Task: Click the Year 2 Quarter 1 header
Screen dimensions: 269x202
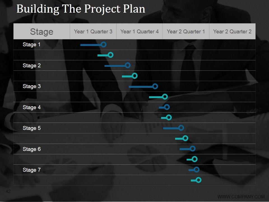Action: pyautogui.click(x=186, y=31)
